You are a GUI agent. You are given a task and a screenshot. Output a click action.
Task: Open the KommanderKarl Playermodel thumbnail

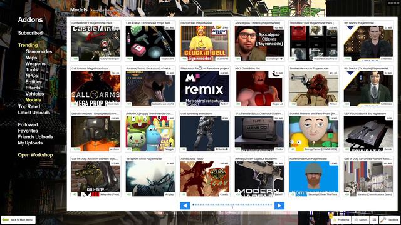[x=314, y=179]
